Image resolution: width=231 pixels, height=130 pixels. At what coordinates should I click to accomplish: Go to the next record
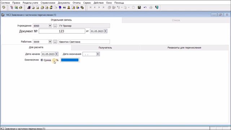99,7
